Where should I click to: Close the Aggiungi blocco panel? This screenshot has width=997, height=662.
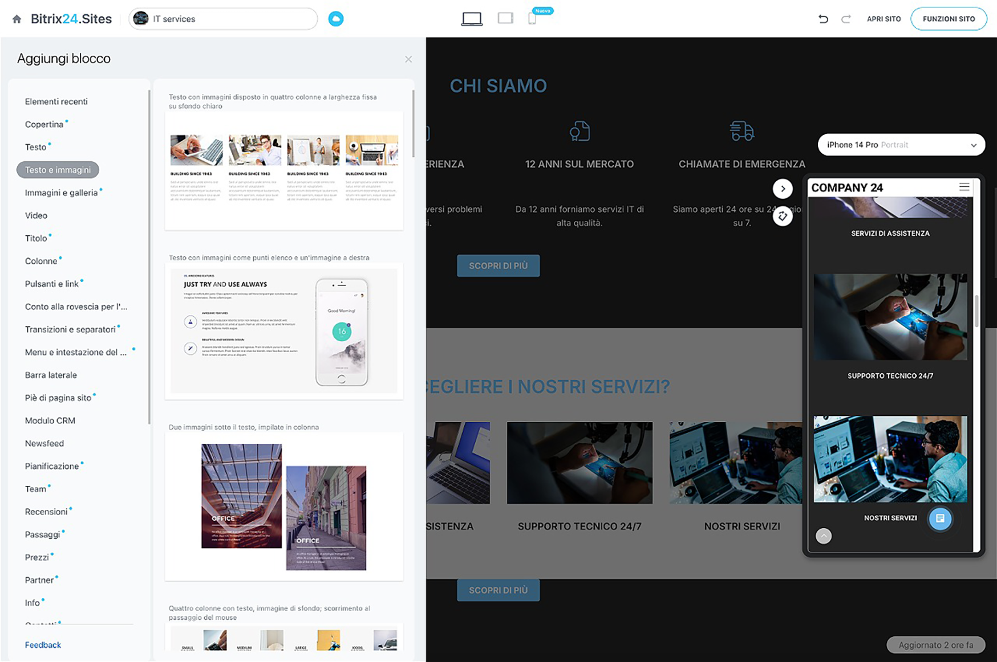click(x=408, y=59)
